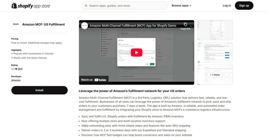Click bullet 'Discover how MCF fast badges'
The width and height of the screenshot is (268, 140).
[x=137, y=135]
